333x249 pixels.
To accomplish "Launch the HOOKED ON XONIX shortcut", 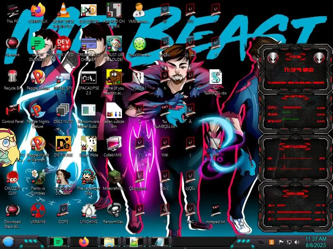I will point(114,15).
